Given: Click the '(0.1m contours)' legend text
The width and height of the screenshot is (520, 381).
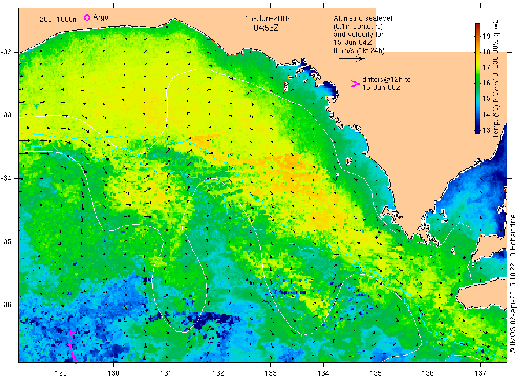Looking at the screenshot, I should click(358, 27).
